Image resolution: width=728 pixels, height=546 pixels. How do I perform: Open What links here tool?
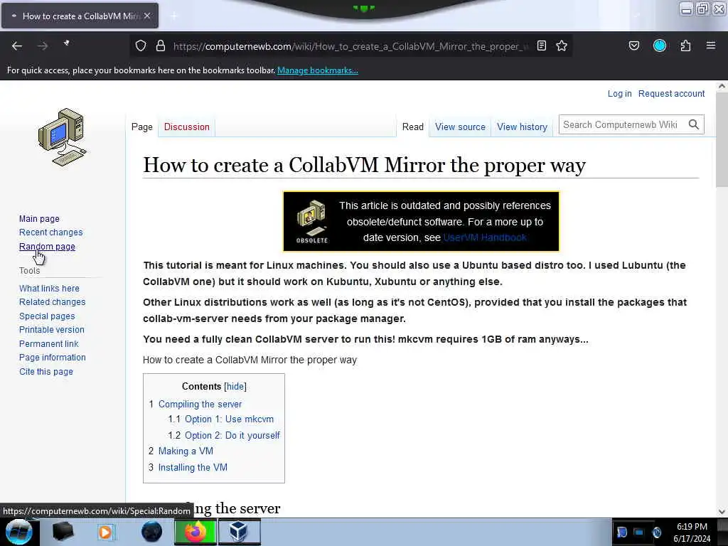(49, 289)
